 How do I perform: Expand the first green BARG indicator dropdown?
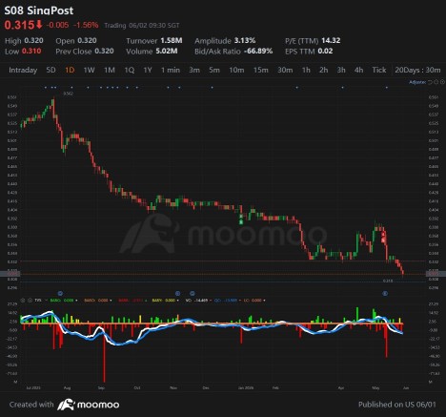76,301
